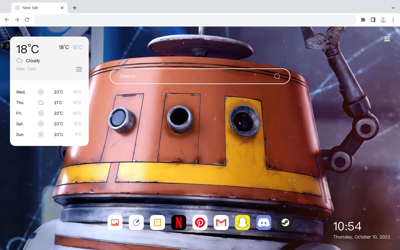Click the Cloudy condition label
The width and height of the screenshot is (400, 250).
click(33, 61)
